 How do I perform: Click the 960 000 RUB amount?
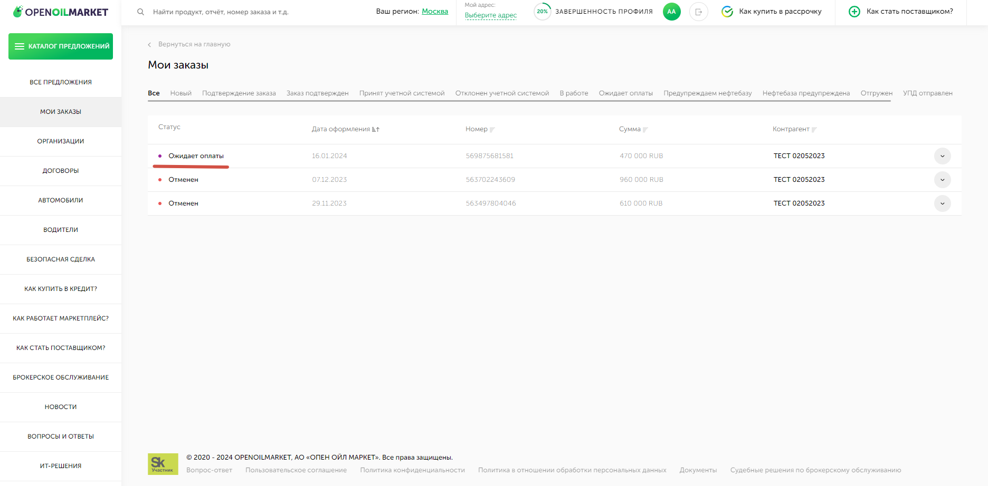click(641, 180)
